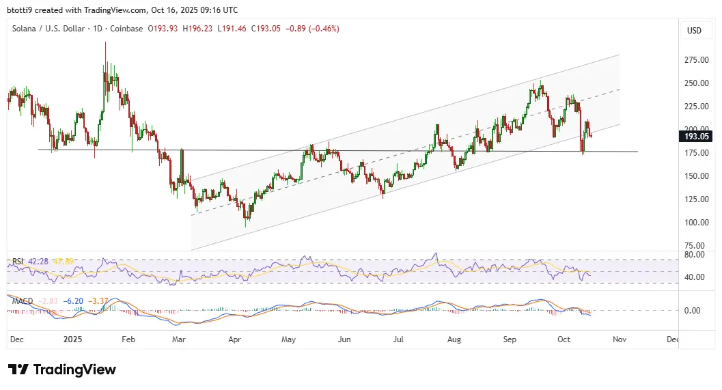
Task: Open the USD currency selector
Action: 694,31
